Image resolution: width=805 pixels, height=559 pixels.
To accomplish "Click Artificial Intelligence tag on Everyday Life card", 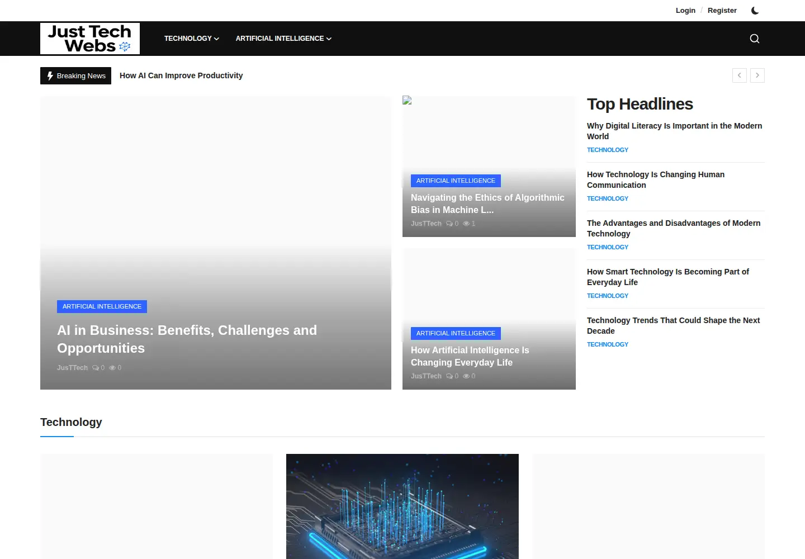I will click(x=456, y=333).
